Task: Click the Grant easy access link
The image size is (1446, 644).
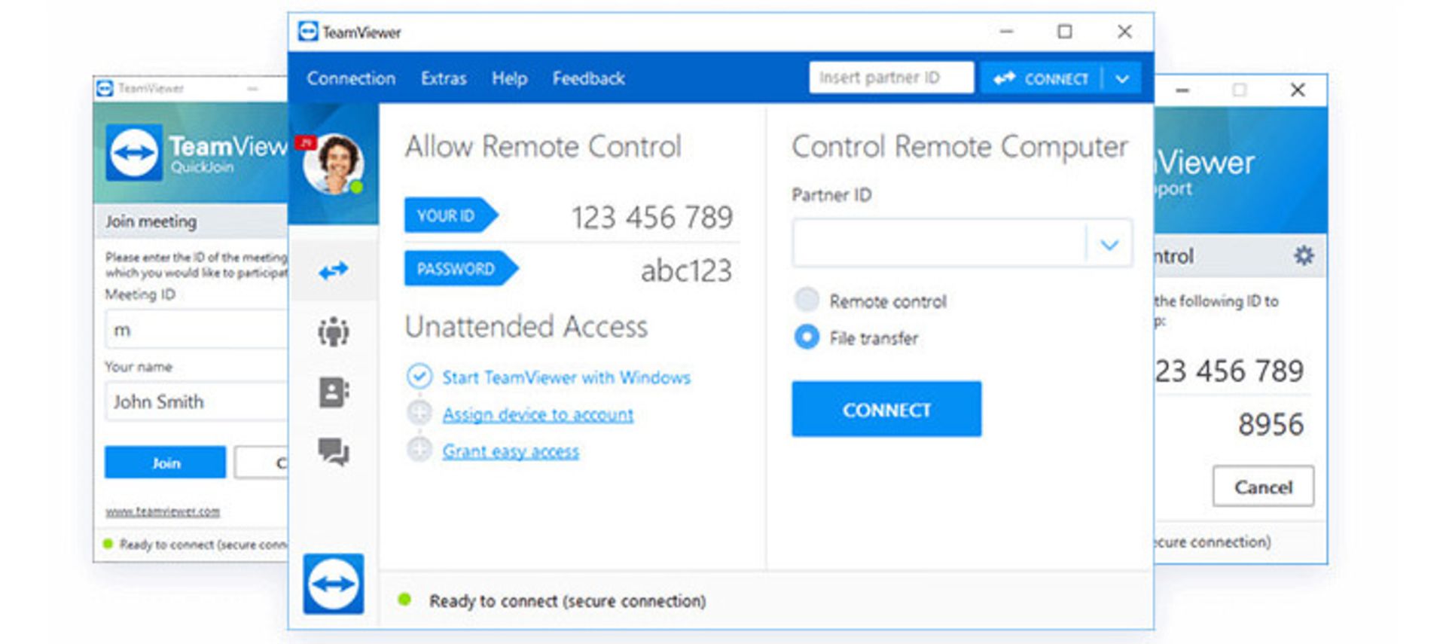Action: [511, 451]
